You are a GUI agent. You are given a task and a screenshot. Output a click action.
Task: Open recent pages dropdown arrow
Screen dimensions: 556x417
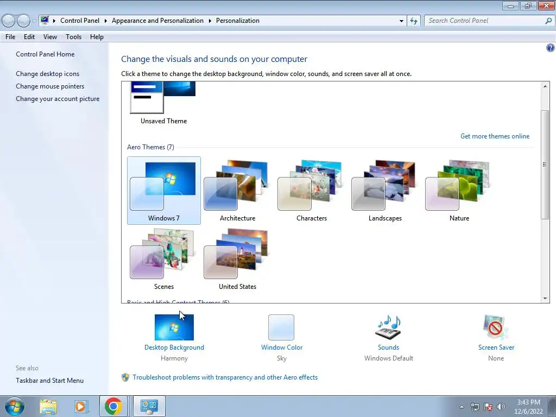point(34,21)
